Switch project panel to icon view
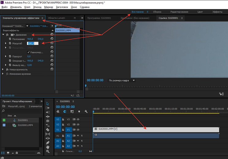Viewport: 228px width, 159px height. point(8,153)
